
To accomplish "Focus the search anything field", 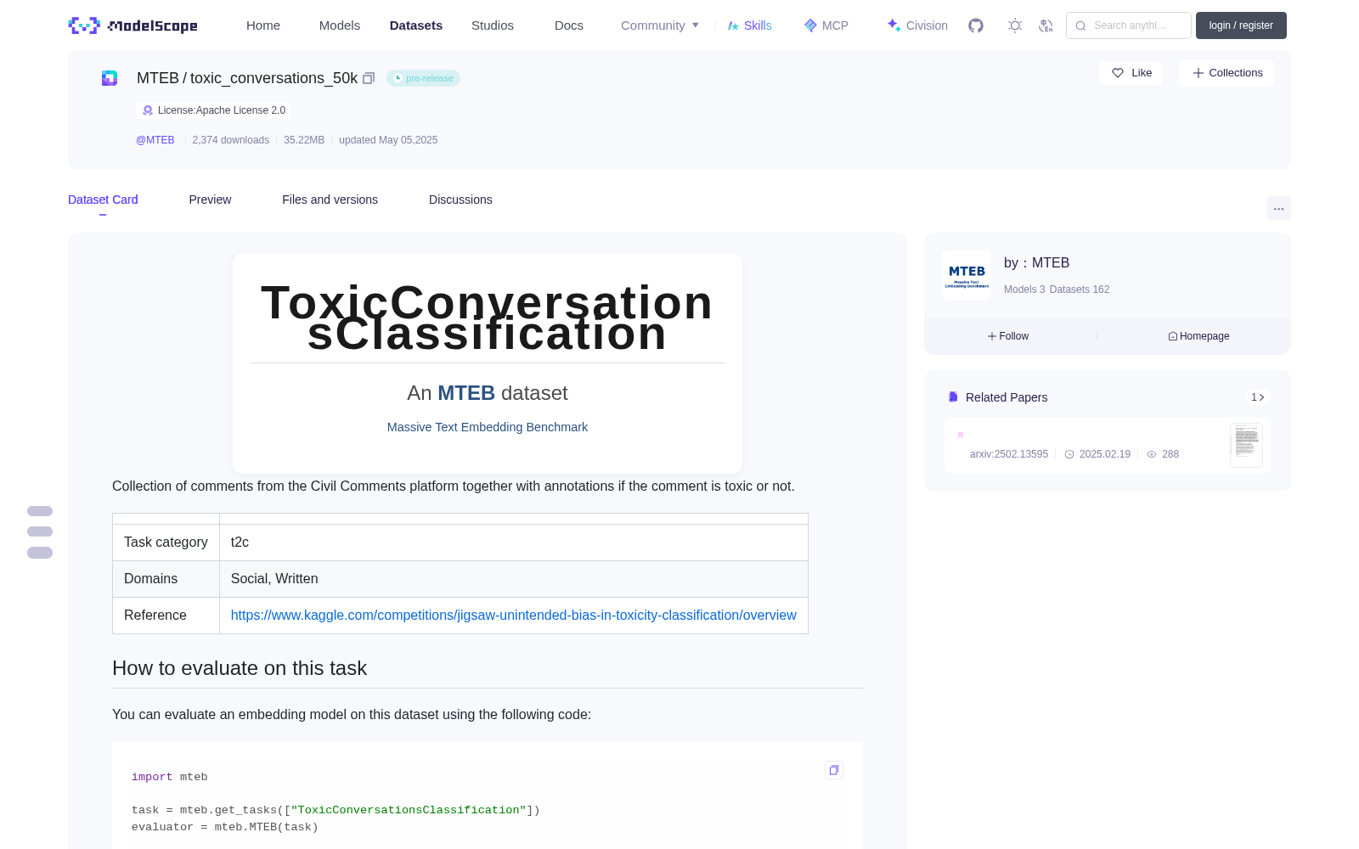I will pos(1129,25).
